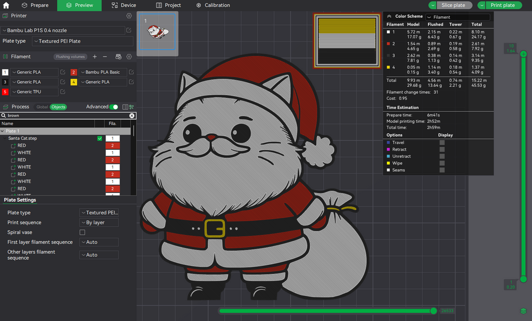Click filament 5 red color swatch
The height and width of the screenshot is (321, 532).
(x=5, y=92)
